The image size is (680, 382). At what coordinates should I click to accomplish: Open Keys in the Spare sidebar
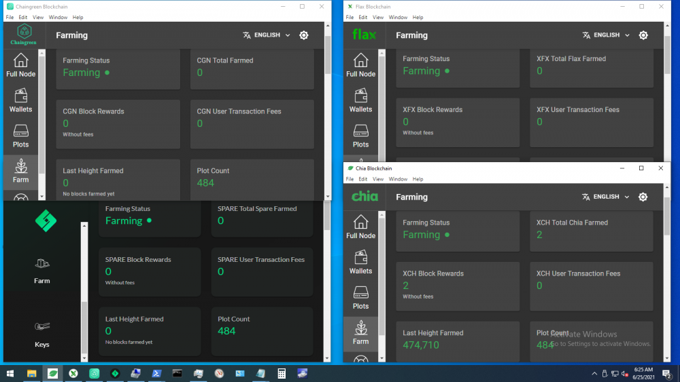click(41, 335)
